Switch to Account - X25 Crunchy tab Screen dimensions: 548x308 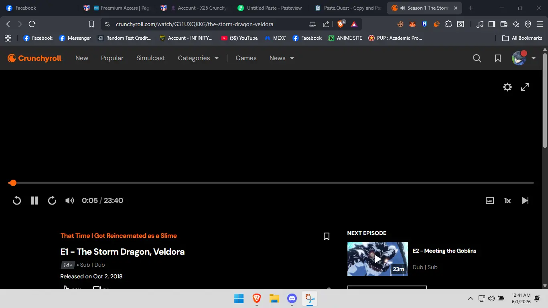(x=194, y=8)
